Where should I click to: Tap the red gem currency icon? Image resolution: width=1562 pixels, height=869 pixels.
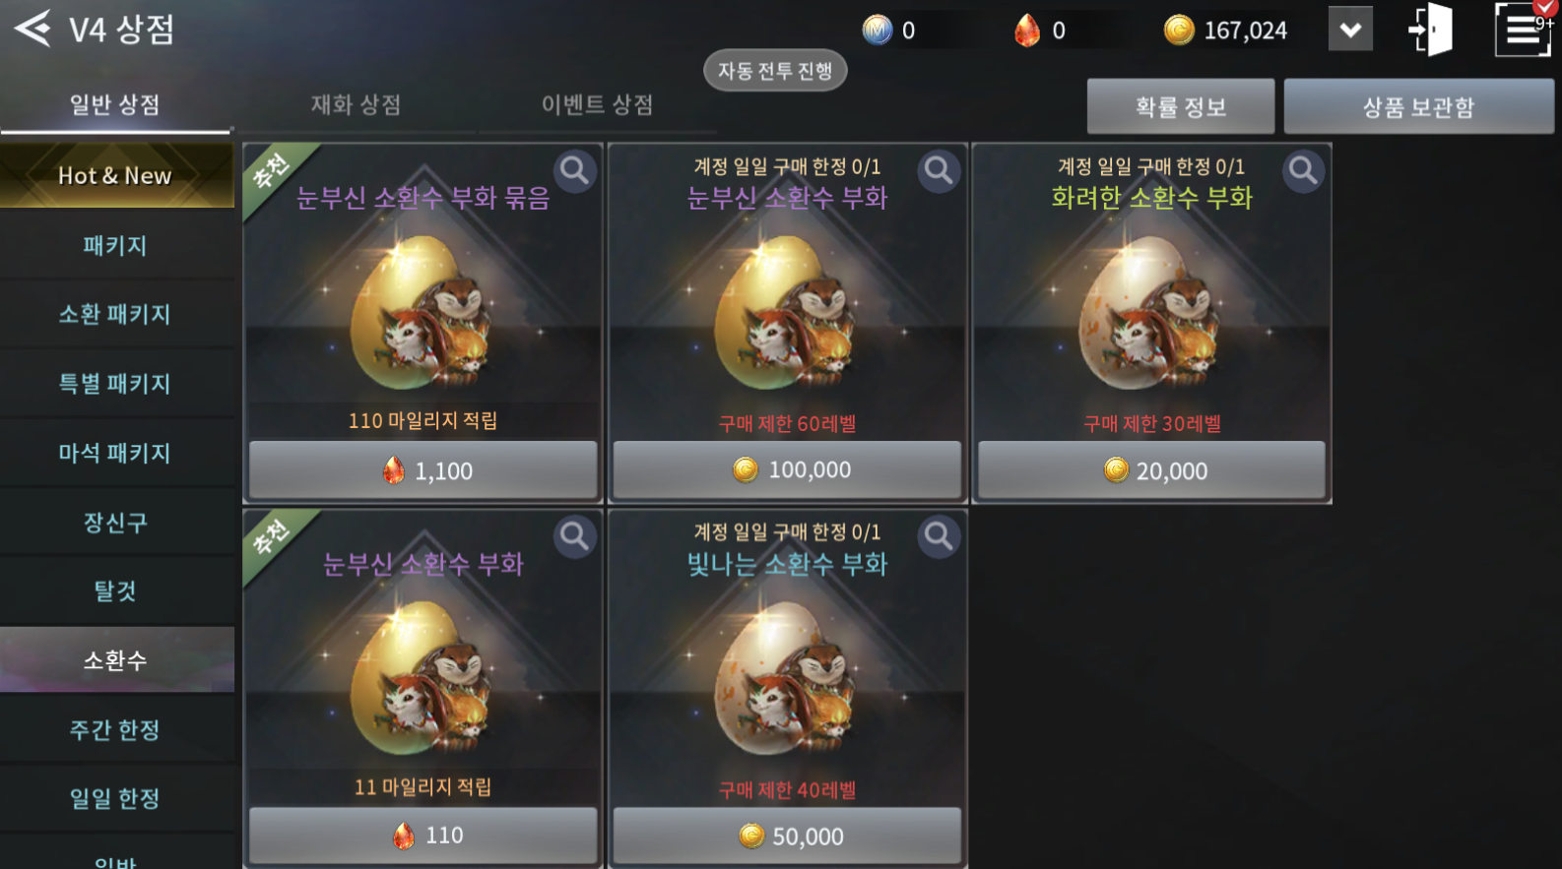click(1027, 31)
